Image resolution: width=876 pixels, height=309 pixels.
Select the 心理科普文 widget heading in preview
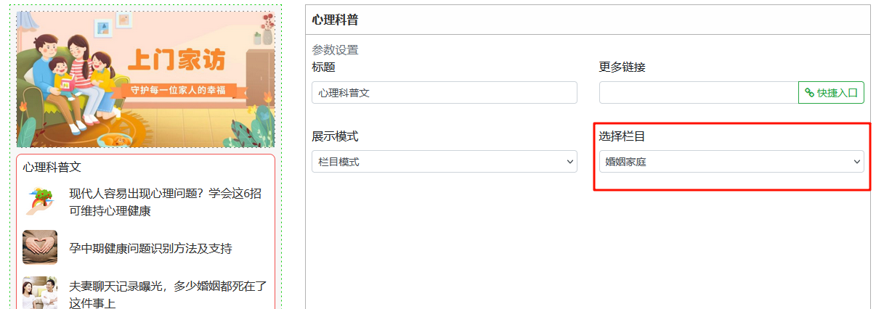(x=52, y=167)
